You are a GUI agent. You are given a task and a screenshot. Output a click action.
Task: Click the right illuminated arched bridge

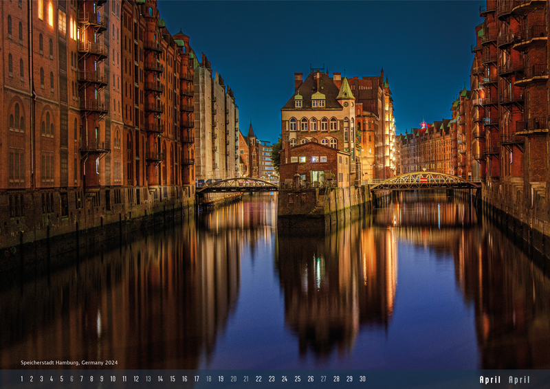pos(424,181)
